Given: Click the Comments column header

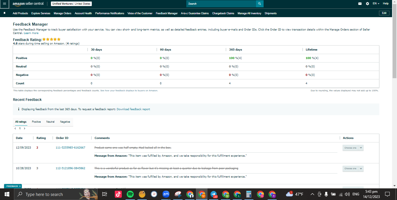Looking at the screenshot, I should coord(102,138).
